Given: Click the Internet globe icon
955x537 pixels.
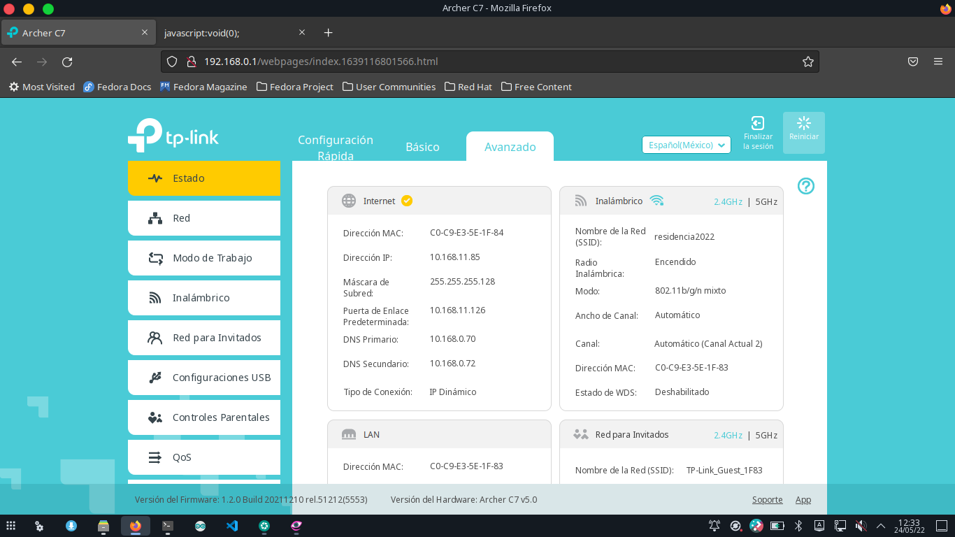Looking at the screenshot, I should pyautogui.click(x=349, y=201).
